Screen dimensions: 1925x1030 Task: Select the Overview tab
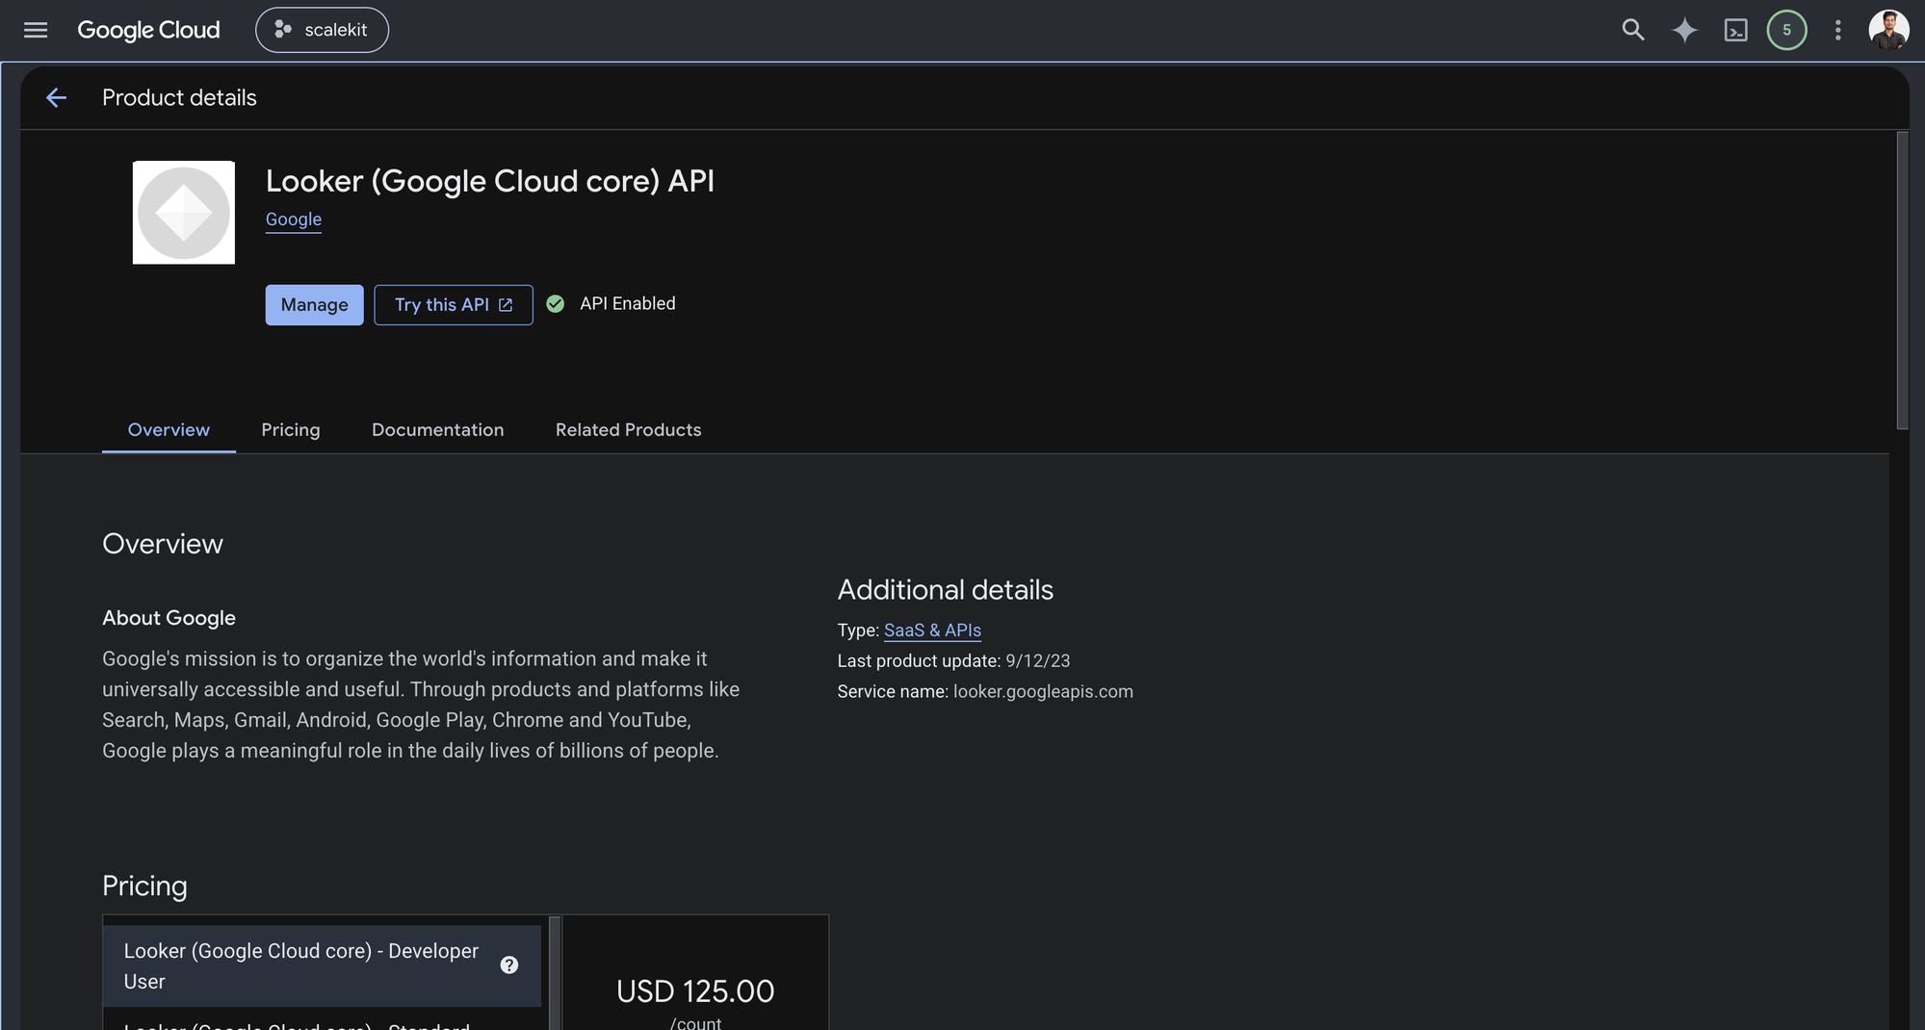coord(169,430)
